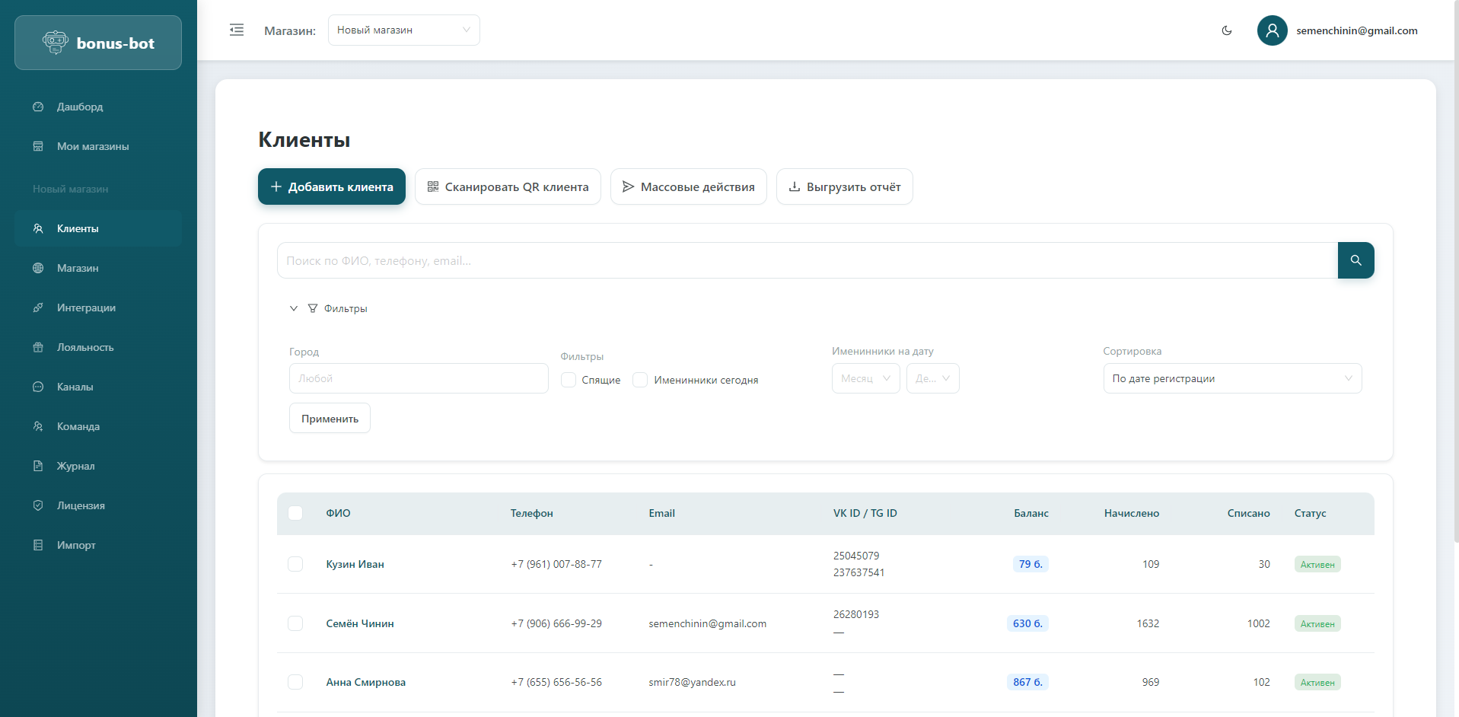
Task: Open the Месяц dropdown
Action: point(865,378)
